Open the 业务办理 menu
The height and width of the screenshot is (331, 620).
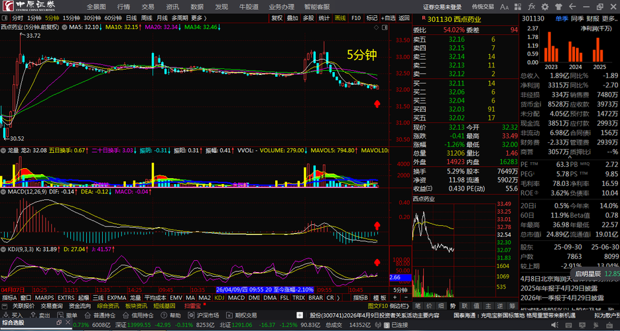[282, 7]
